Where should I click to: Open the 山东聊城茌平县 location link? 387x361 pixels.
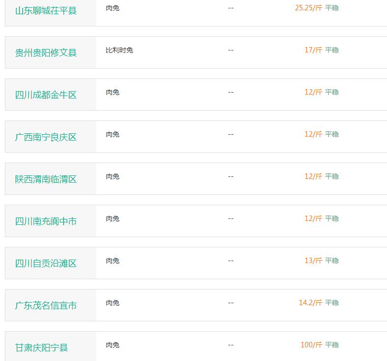pyautogui.click(x=46, y=11)
